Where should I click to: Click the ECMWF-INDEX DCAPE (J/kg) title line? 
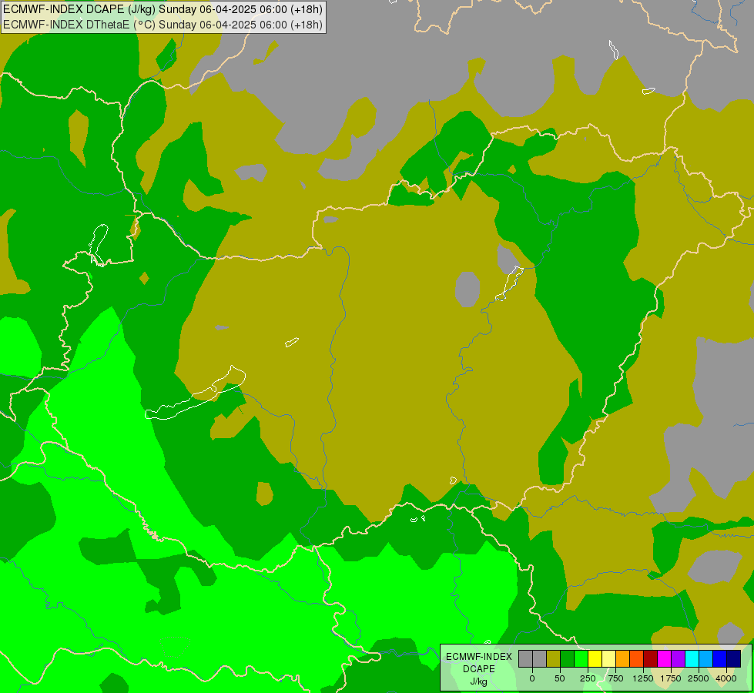click(163, 9)
